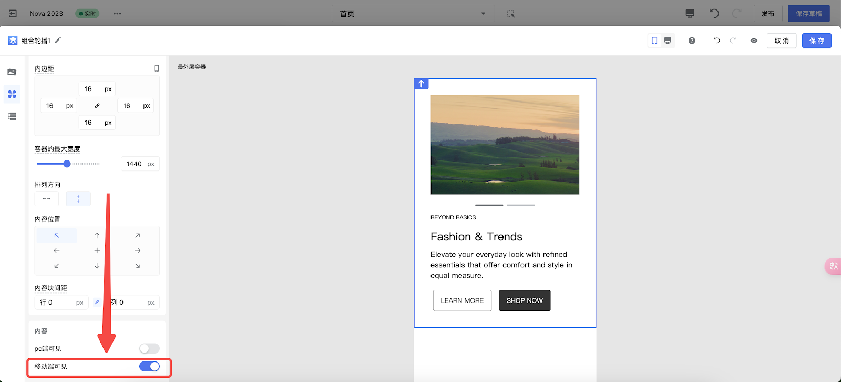The height and width of the screenshot is (382, 841).
Task: Edit the 组合轮播1 name with the pencil icon
Action: point(58,40)
